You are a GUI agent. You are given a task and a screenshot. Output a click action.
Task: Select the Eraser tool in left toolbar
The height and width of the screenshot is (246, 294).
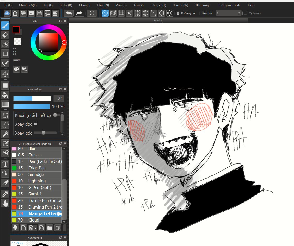pos(5,35)
